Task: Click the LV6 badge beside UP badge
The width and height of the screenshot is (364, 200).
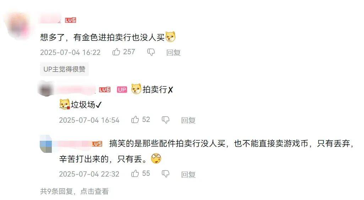Action: pyautogui.click(x=105, y=90)
